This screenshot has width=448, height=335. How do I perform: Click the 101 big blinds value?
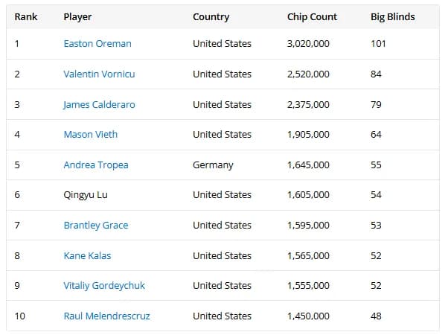(x=378, y=44)
